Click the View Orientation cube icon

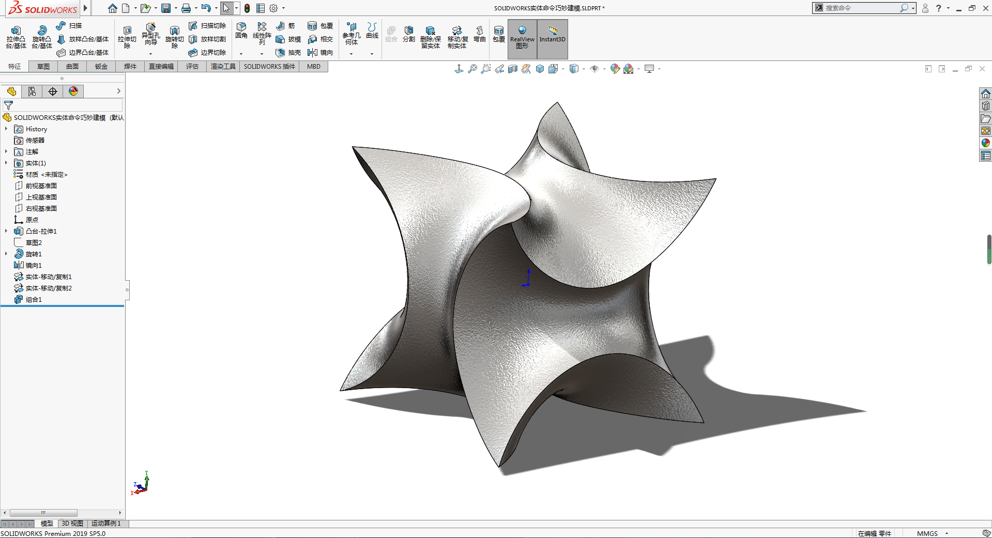pyautogui.click(x=553, y=69)
